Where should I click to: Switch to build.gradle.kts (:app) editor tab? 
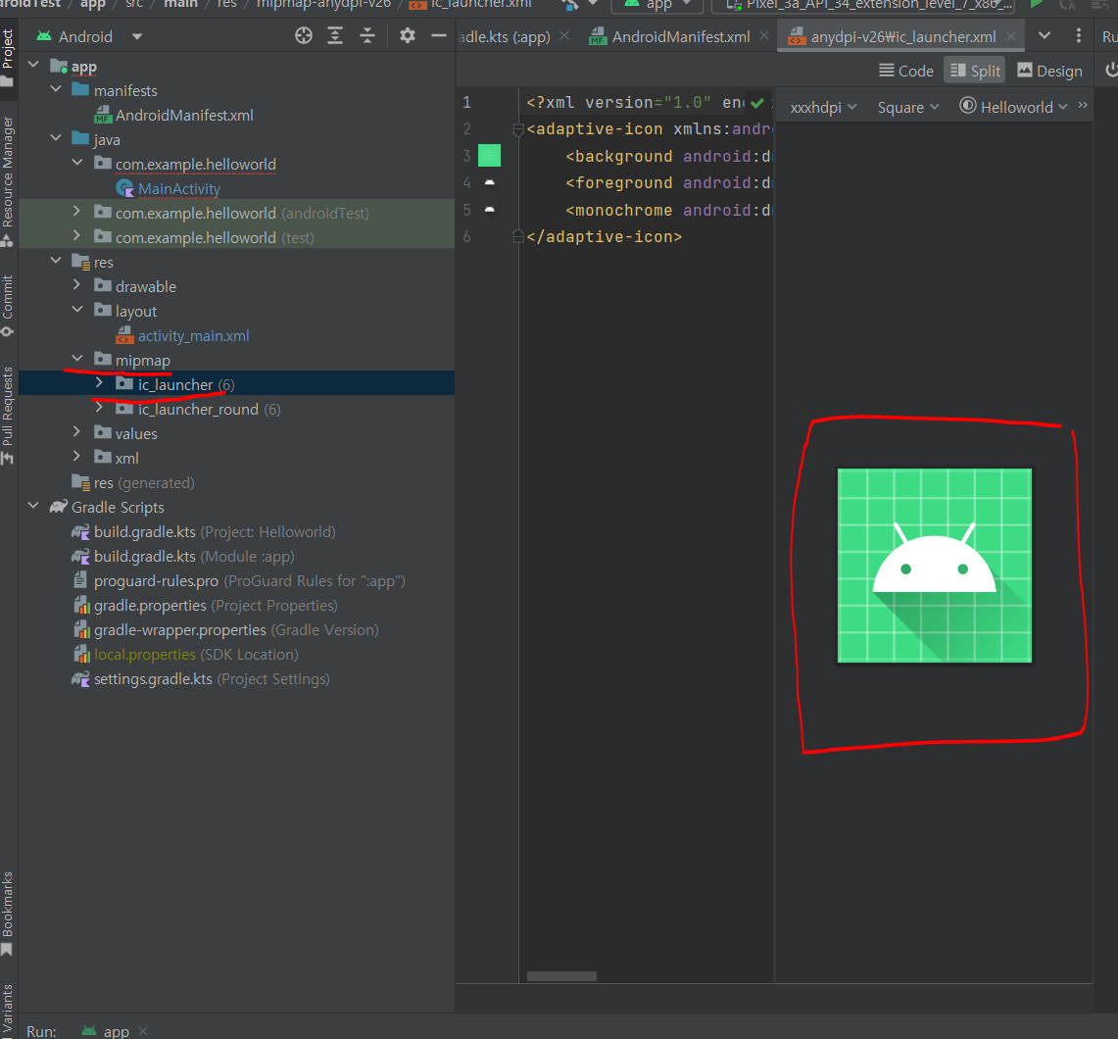point(504,36)
